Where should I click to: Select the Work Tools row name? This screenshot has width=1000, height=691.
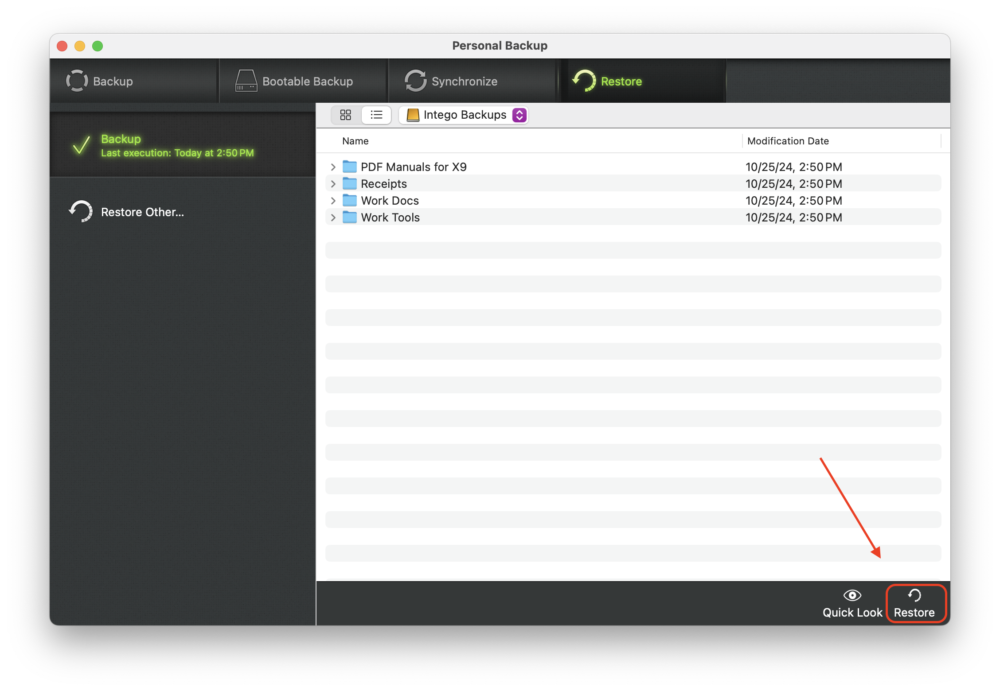click(391, 217)
